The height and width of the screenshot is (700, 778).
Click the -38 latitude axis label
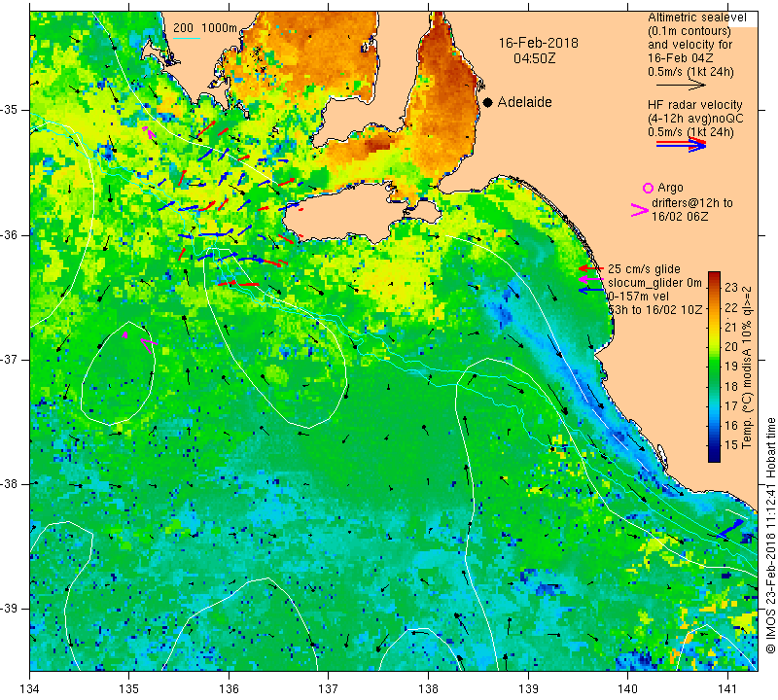tap(10, 484)
